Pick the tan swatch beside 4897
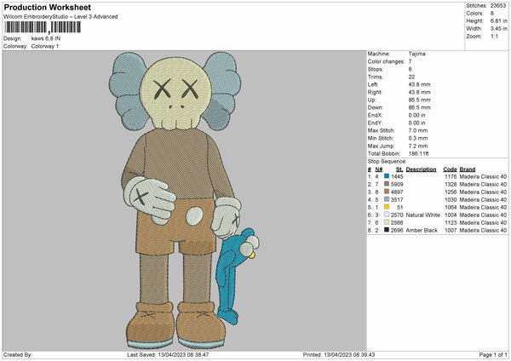511x361 pixels. 387,192
